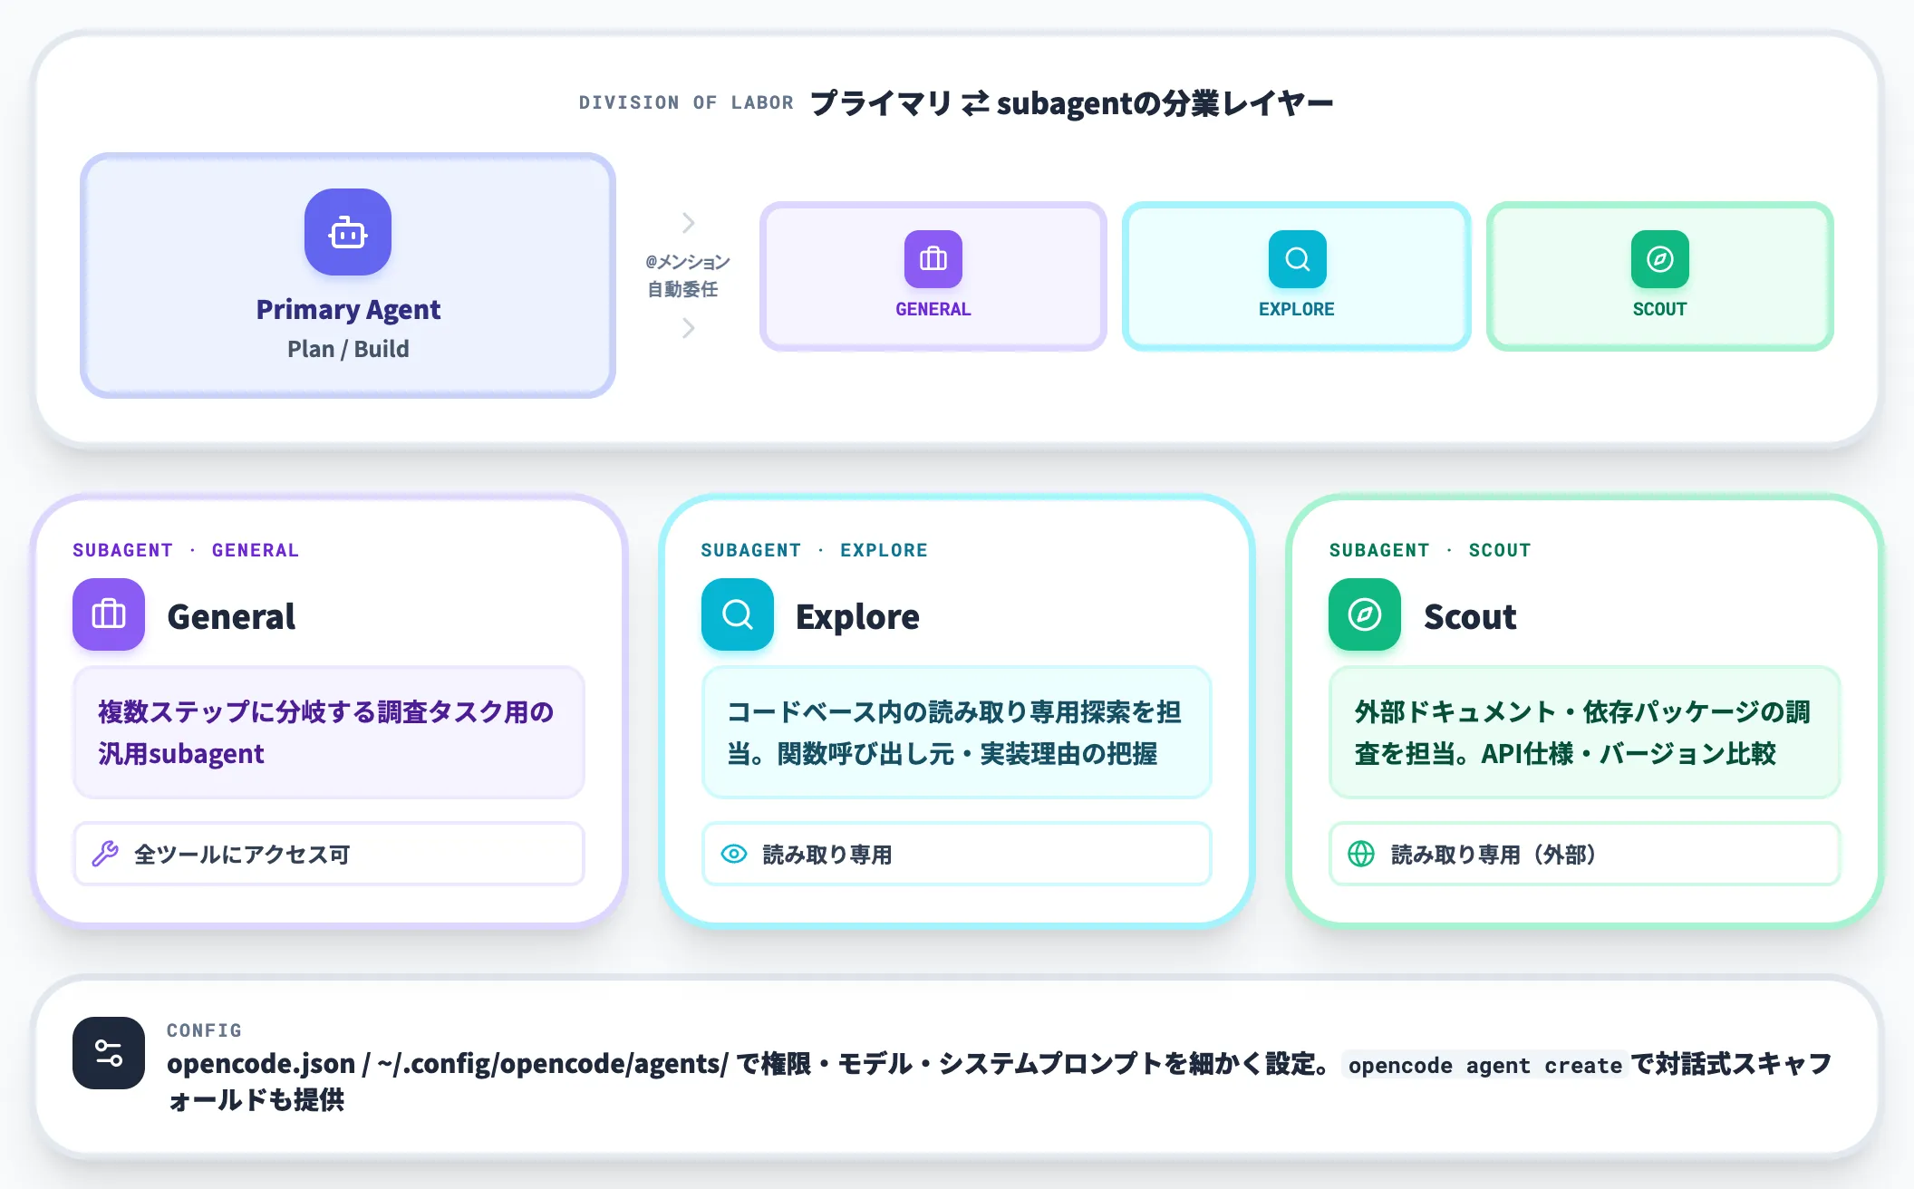This screenshot has height=1189, width=1914.
Task: Click the Scout description box 外部ドキュメント
Action: tap(1584, 732)
